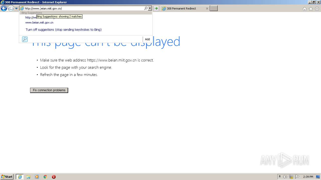
Task: Launch Google Chrome from taskbar
Action: coord(45,177)
